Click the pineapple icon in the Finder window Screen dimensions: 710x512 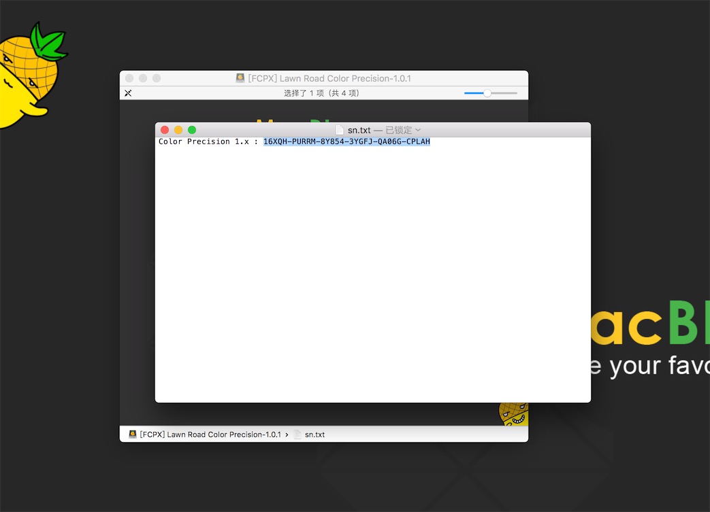pos(513,414)
